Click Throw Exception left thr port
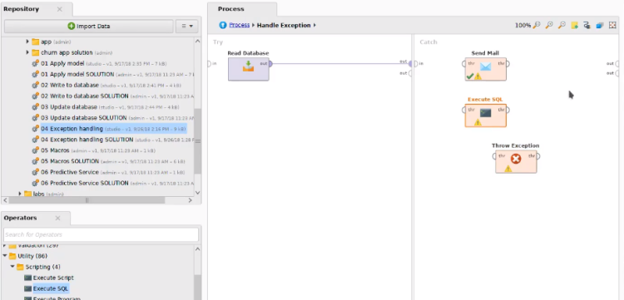The image size is (624, 300). (x=494, y=156)
